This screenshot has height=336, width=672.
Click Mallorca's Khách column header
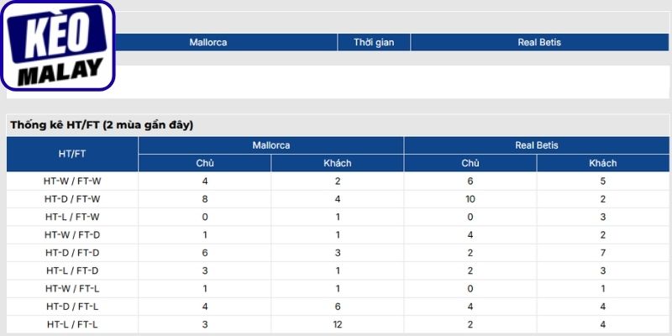(x=338, y=163)
